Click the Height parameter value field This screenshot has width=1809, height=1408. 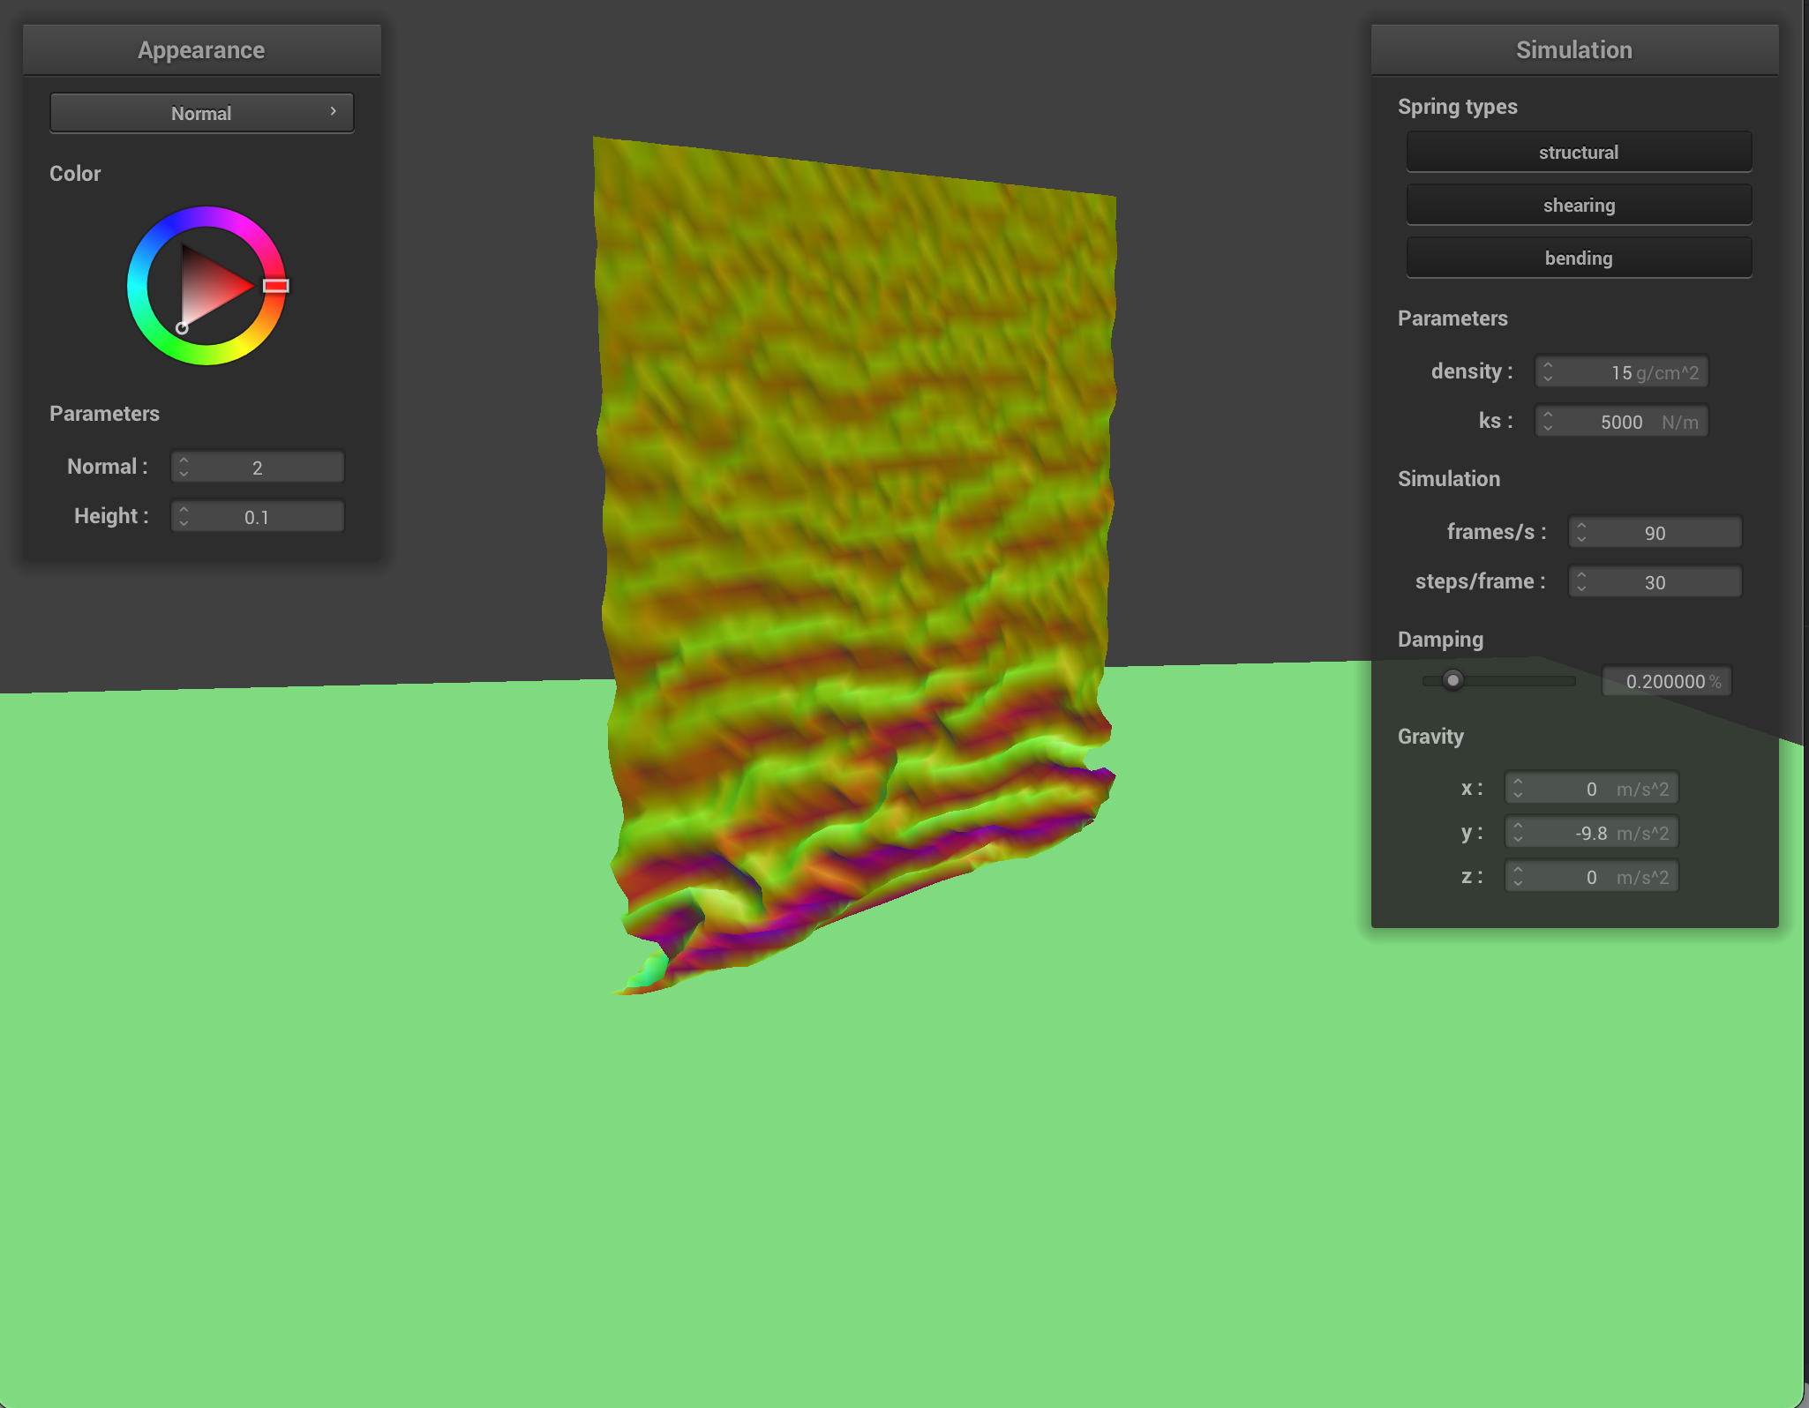[258, 516]
